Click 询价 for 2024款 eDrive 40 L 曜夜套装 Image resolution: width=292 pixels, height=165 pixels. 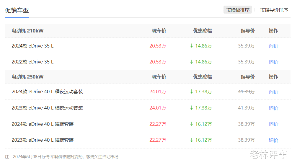(x=273, y=124)
